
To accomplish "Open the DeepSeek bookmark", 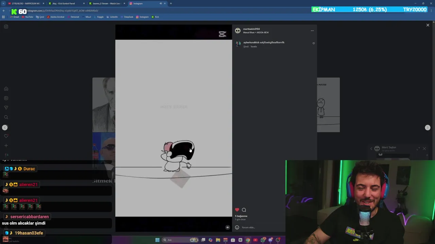I will [x=127, y=17].
